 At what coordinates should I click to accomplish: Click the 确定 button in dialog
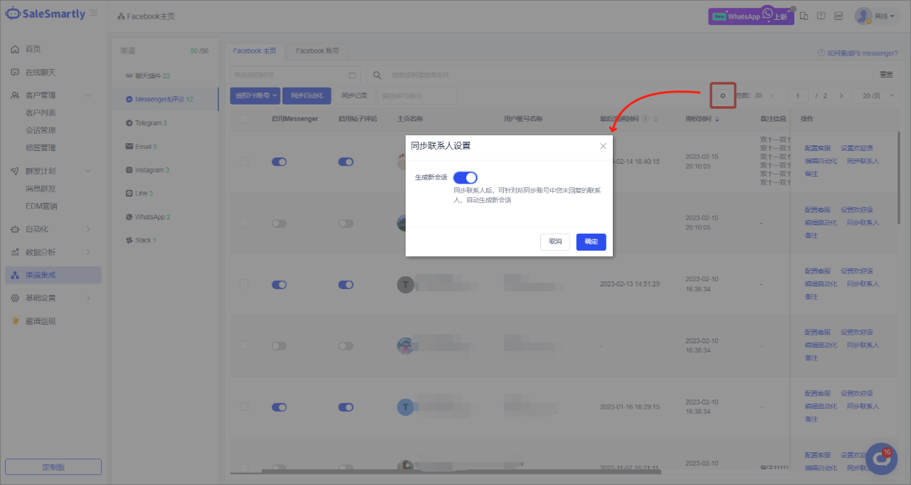(591, 241)
